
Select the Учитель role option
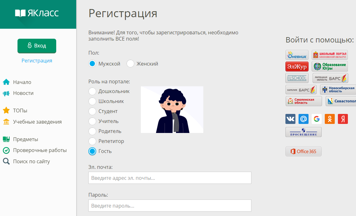(x=92, y=121)
